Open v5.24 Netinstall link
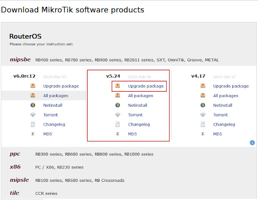The image size is (258, 200). tap(138, 105)
